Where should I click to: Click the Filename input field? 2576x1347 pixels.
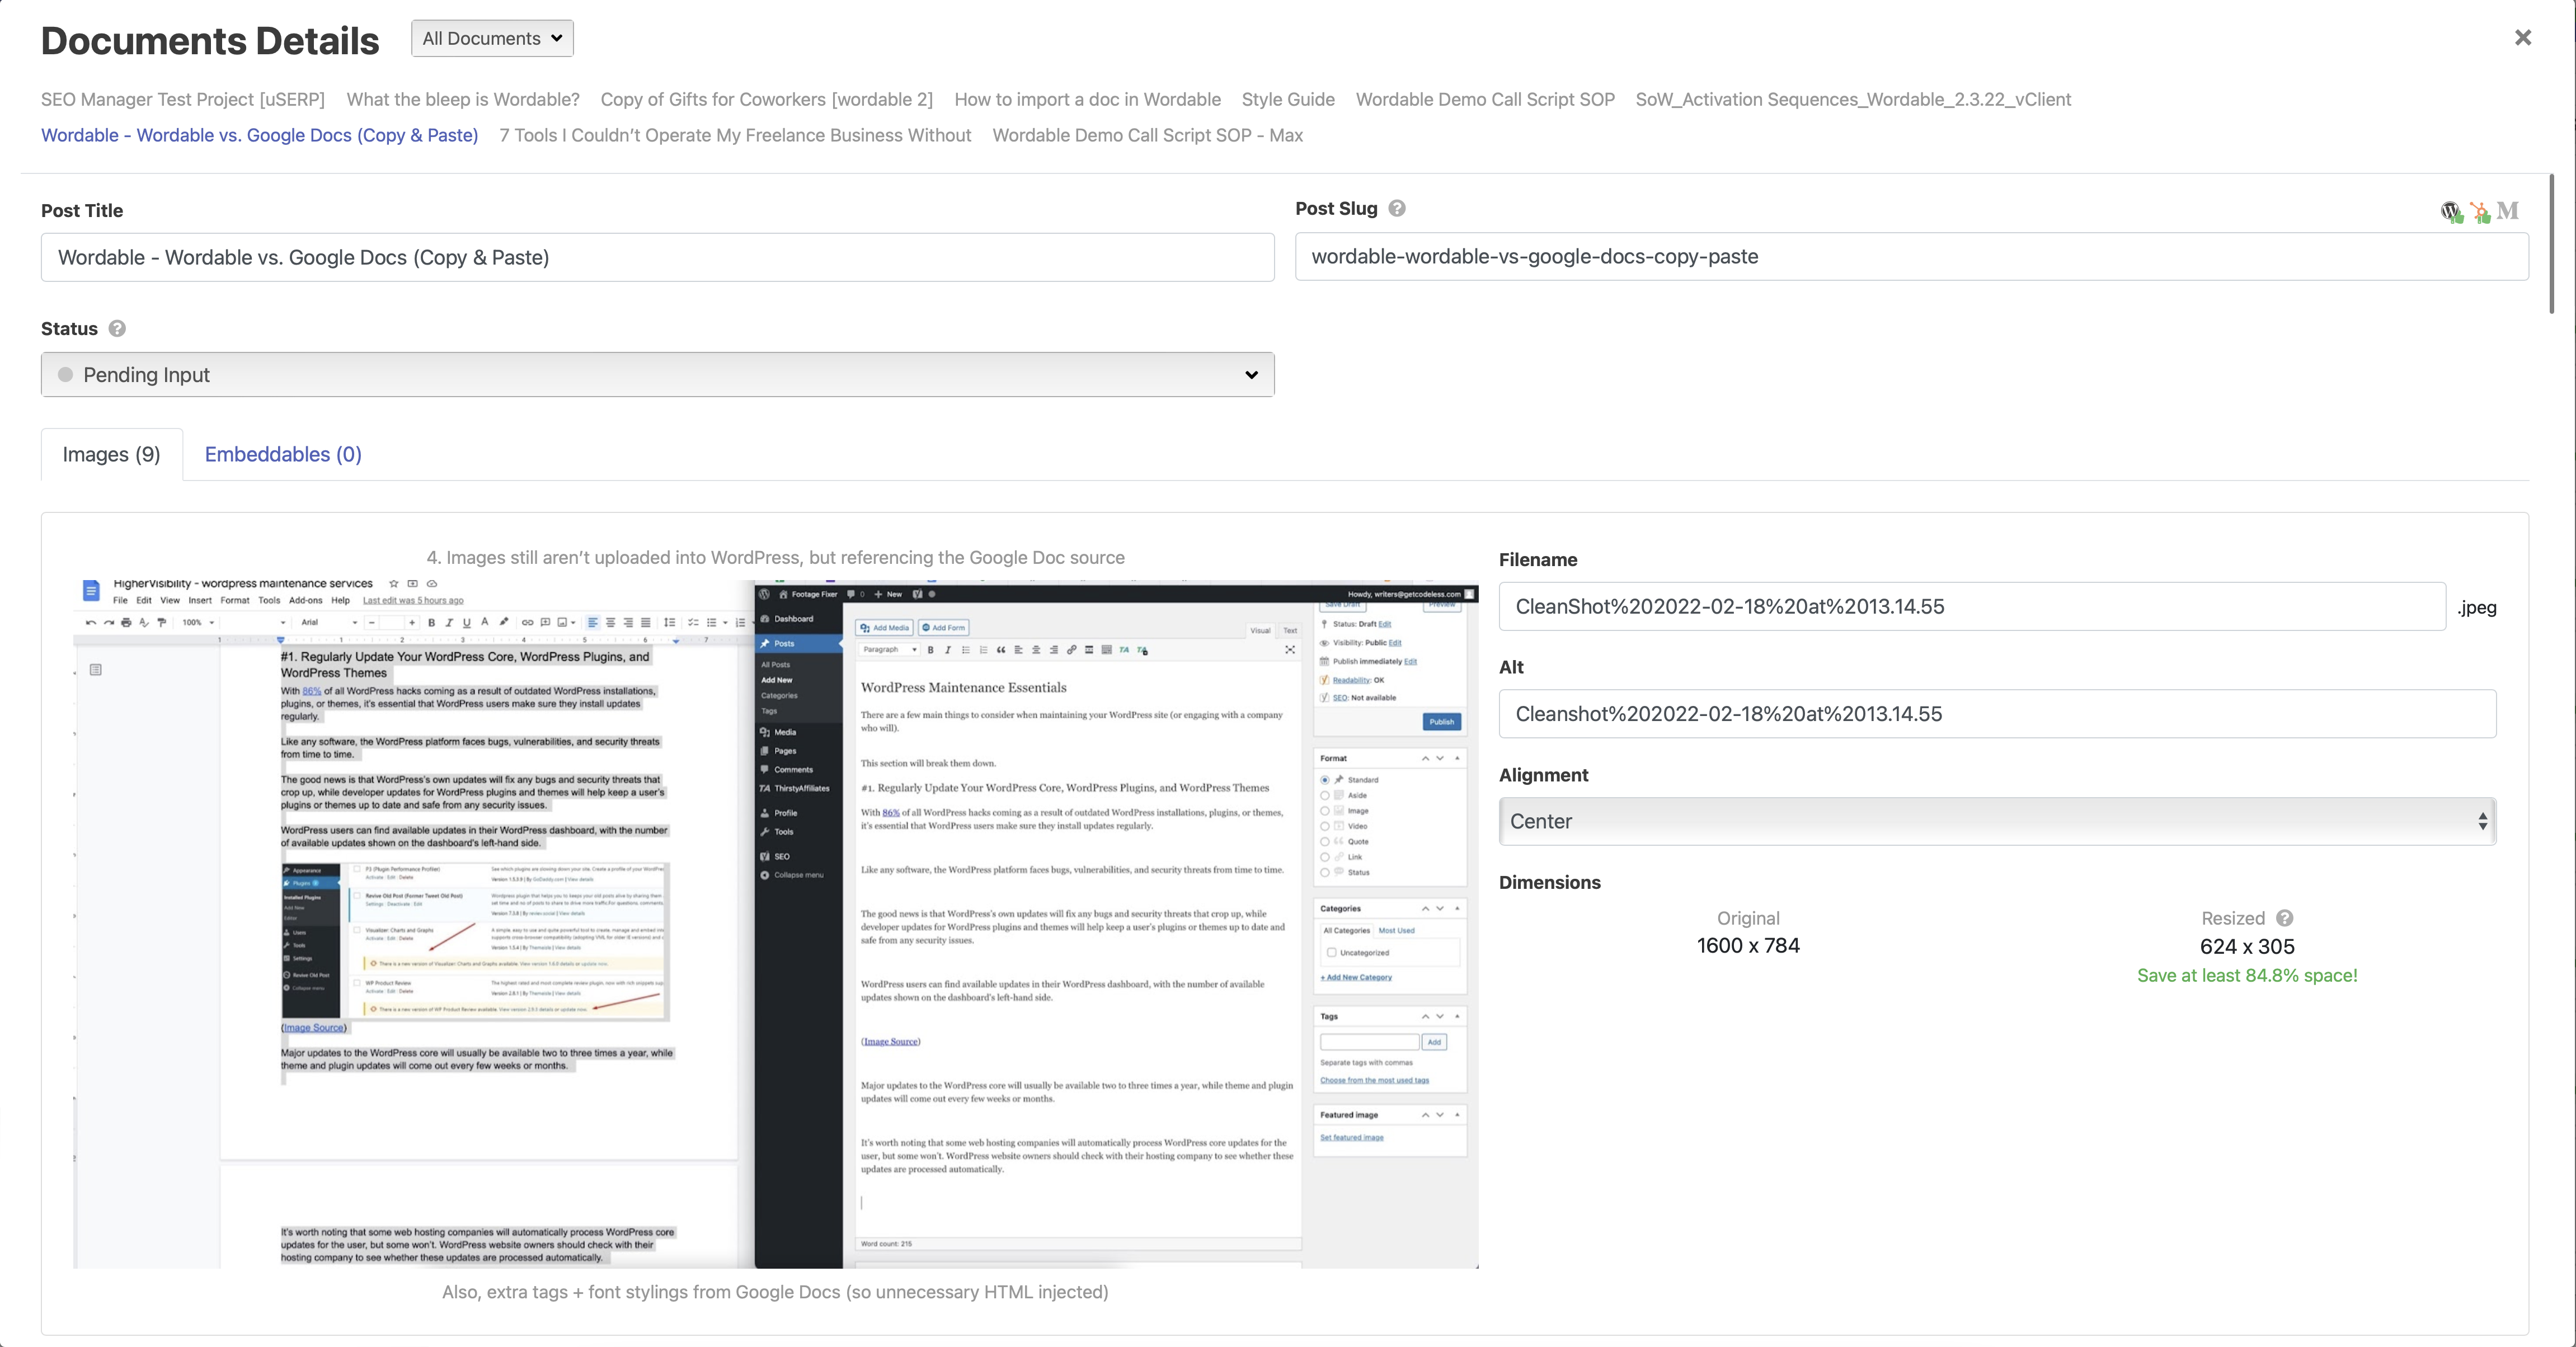1971,606
